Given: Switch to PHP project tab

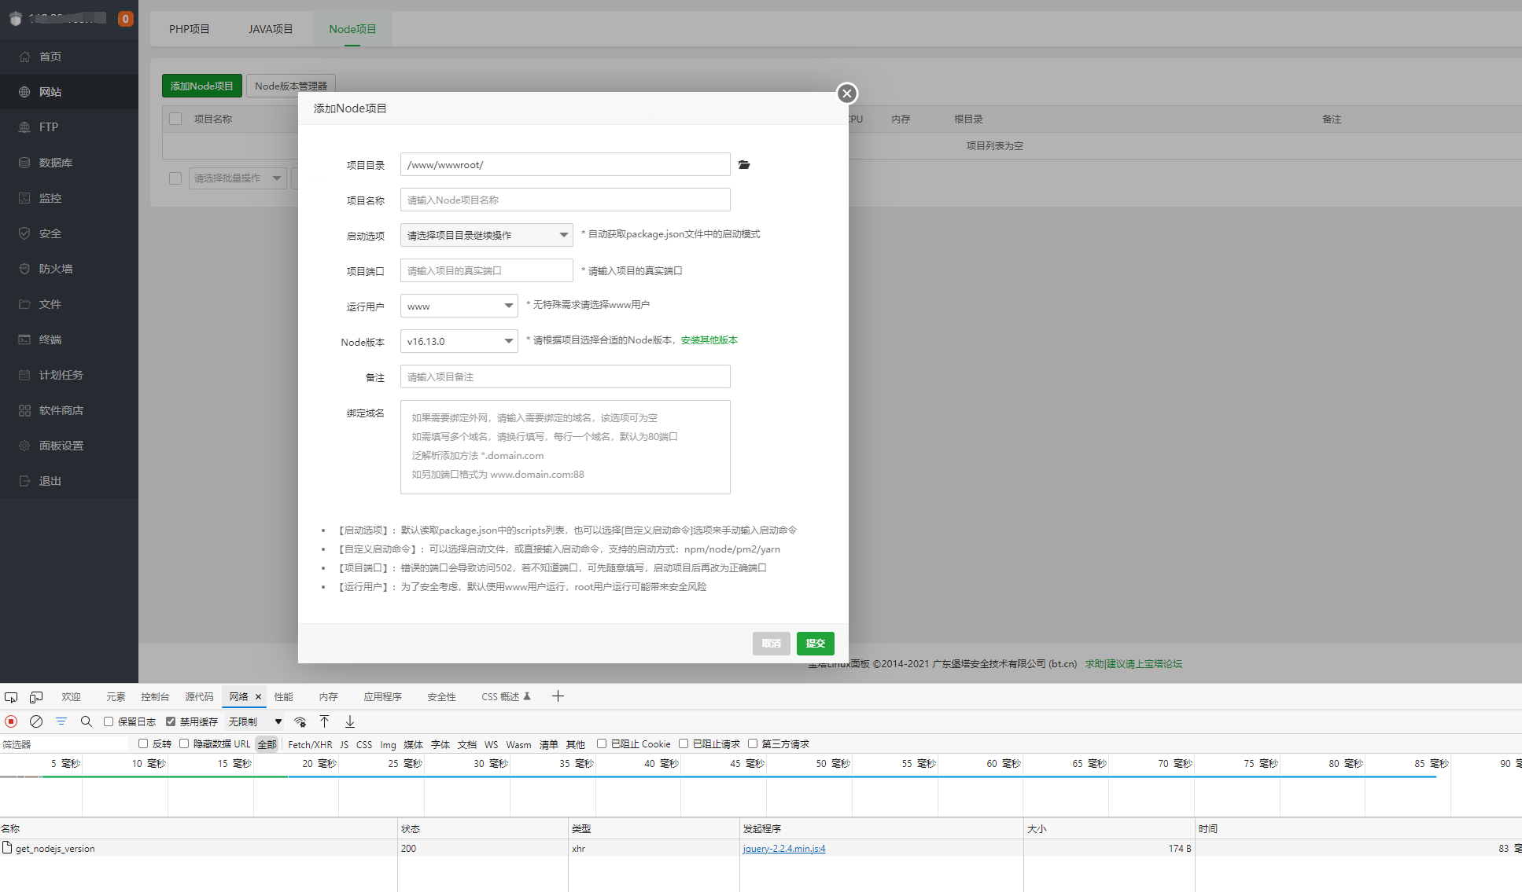Looking at the screenshot, I should pos(190,29).
